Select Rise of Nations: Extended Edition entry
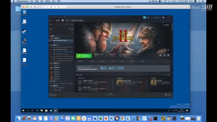217x122 pixels. [x=62, y=61]
